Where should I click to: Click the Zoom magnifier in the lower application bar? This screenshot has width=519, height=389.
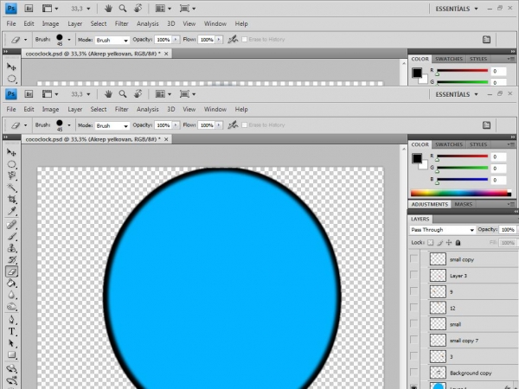[x=123, y=94]
